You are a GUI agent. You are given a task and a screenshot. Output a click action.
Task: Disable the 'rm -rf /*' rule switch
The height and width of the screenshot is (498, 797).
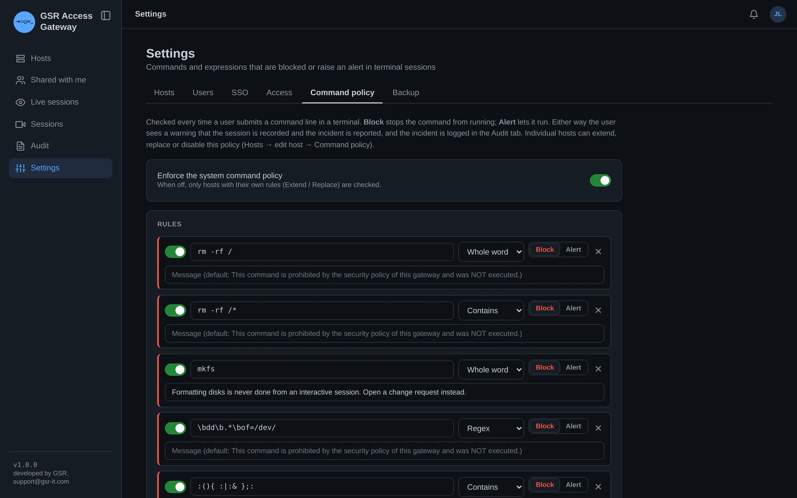[x=175, y=310]
